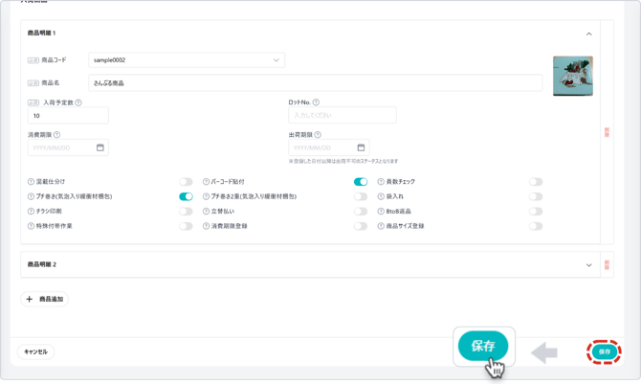Switch on the チラシ印刷 toggle
The image size is (641, 384).
coord(186,212)
